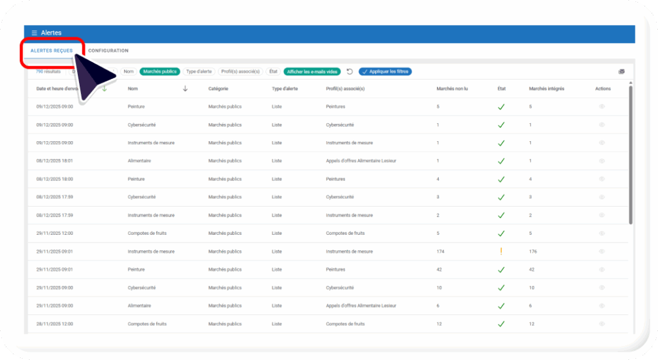Open the hamburger menu beside Alertes

point(34,33)
